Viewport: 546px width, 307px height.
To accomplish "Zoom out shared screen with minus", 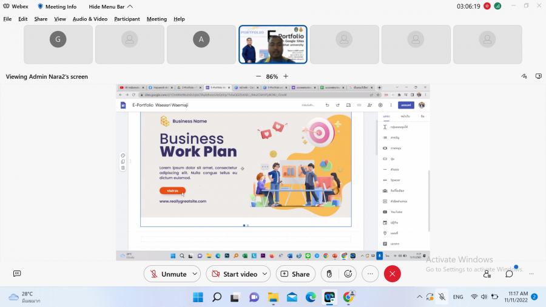I will [x=258, y=76].
